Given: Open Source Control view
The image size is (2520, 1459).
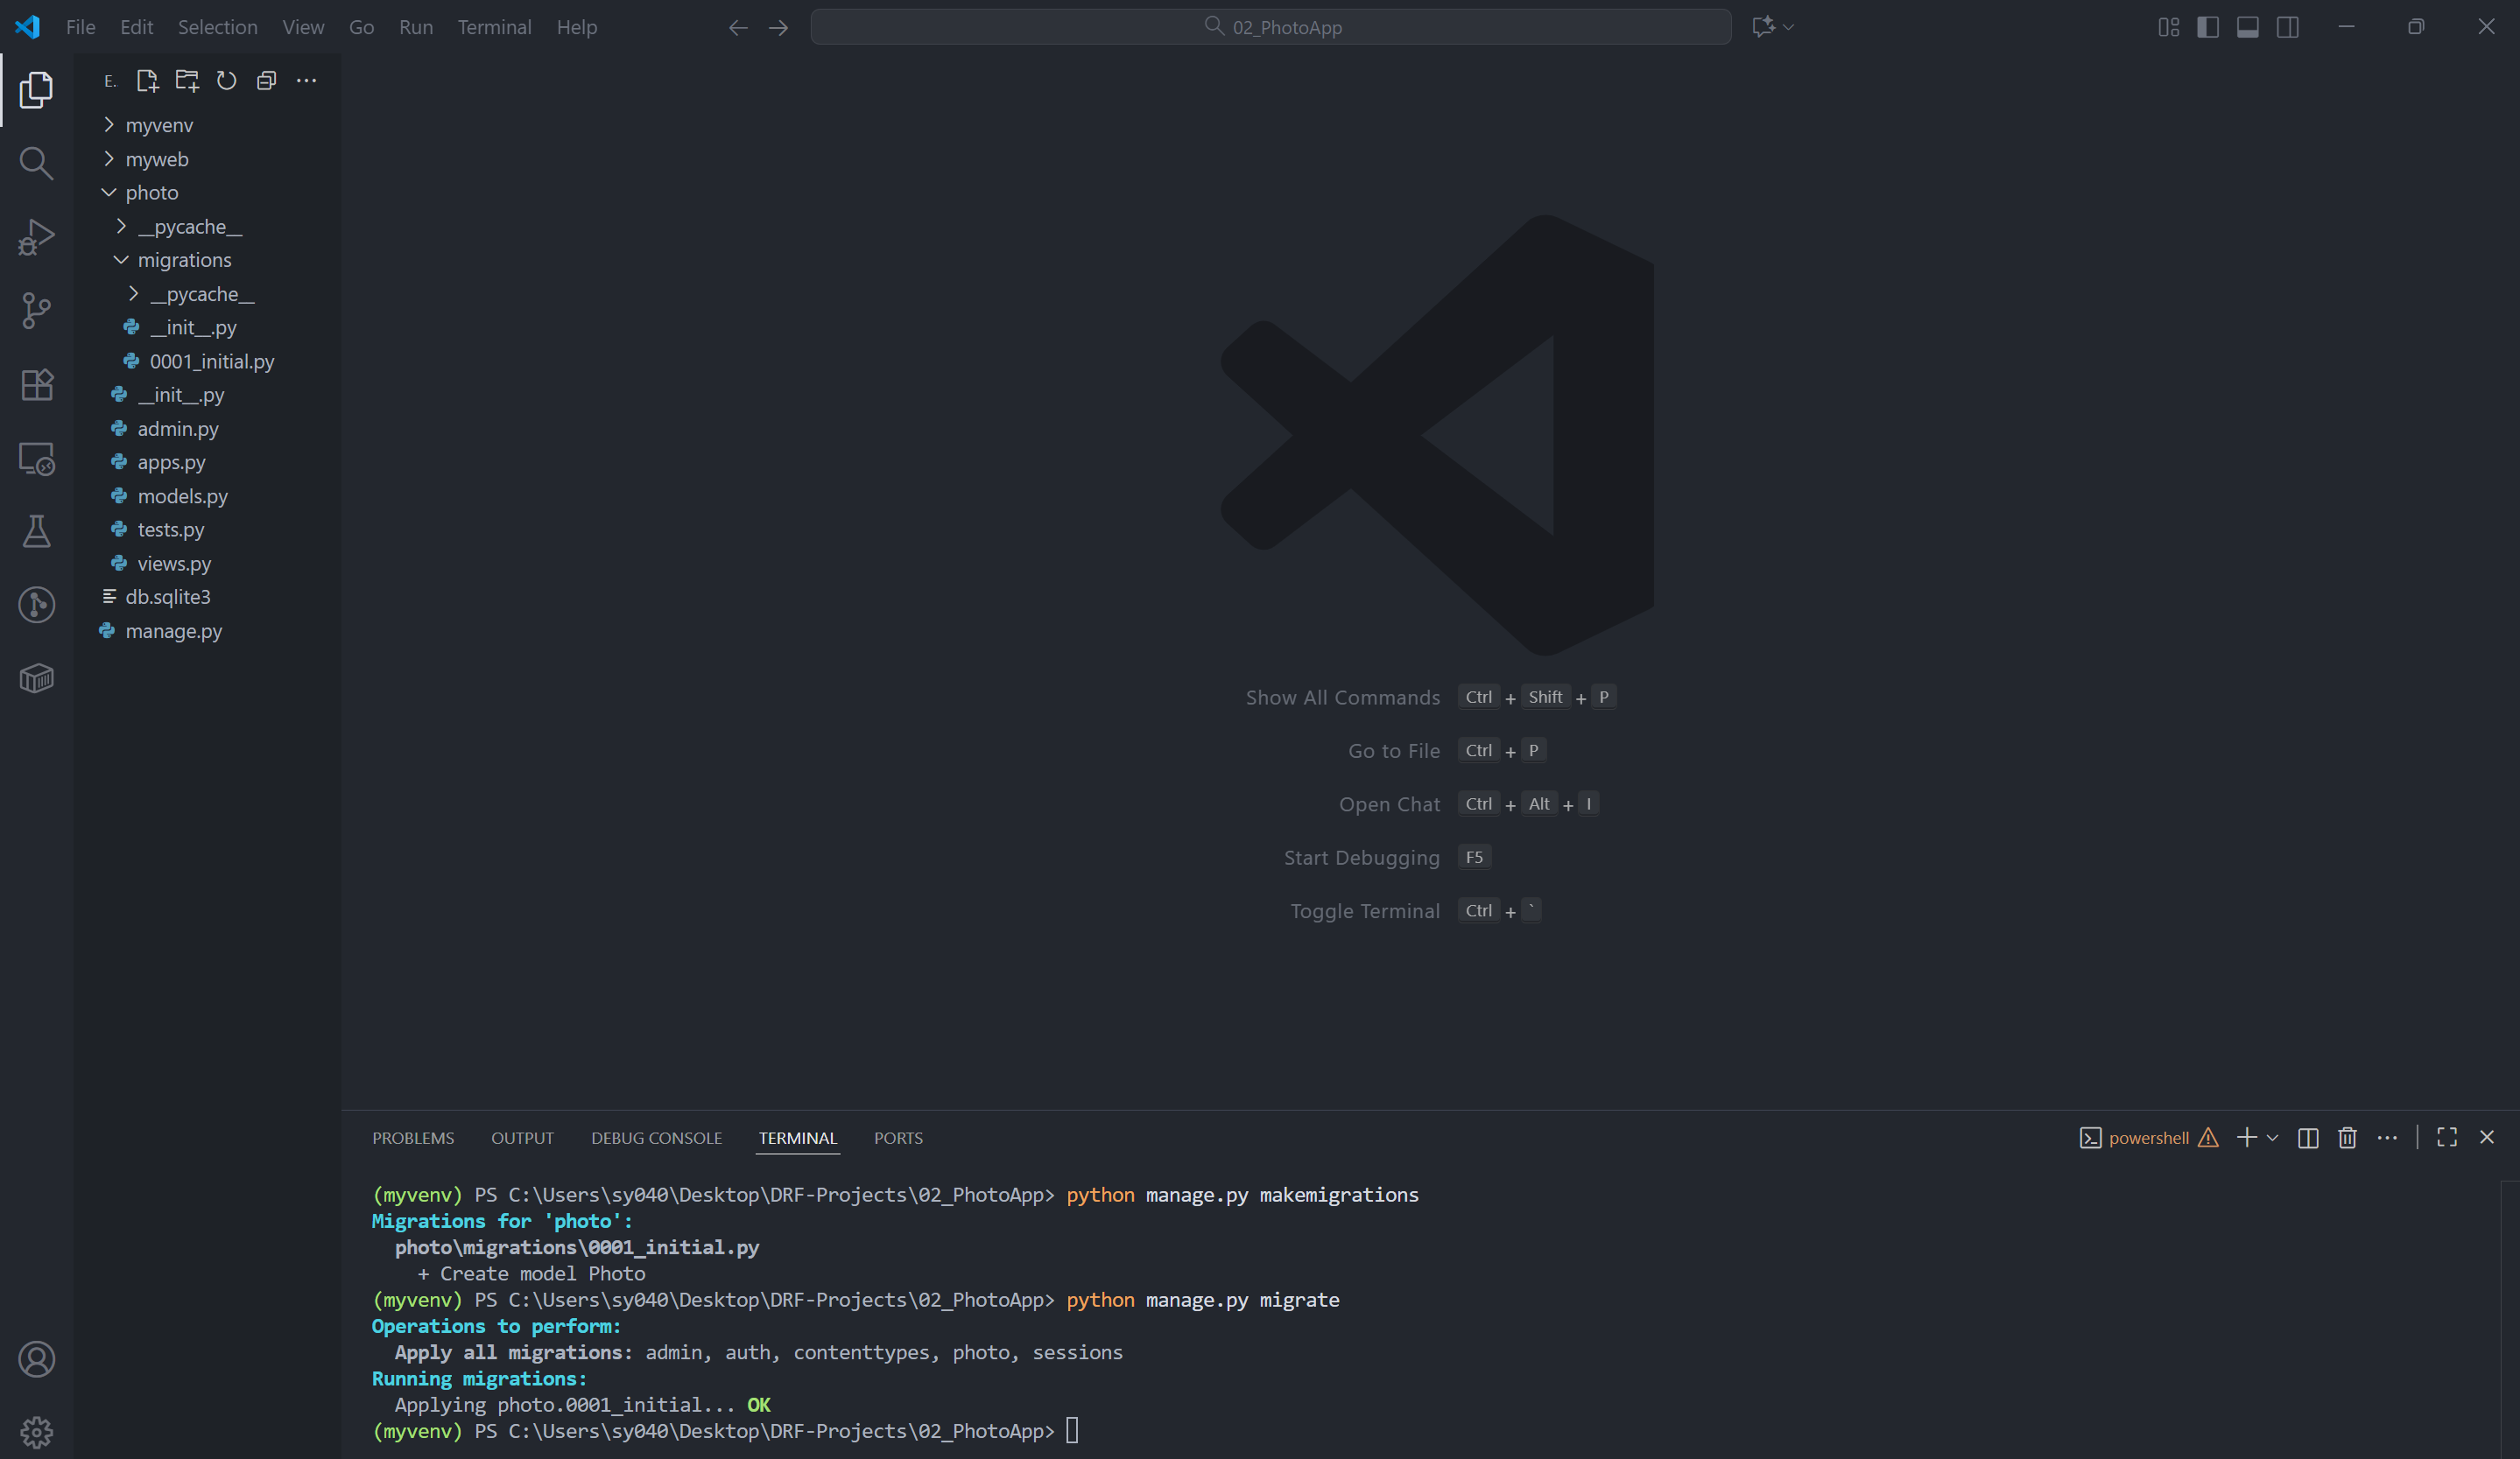Looking at the screenshot, I should 36,311.
